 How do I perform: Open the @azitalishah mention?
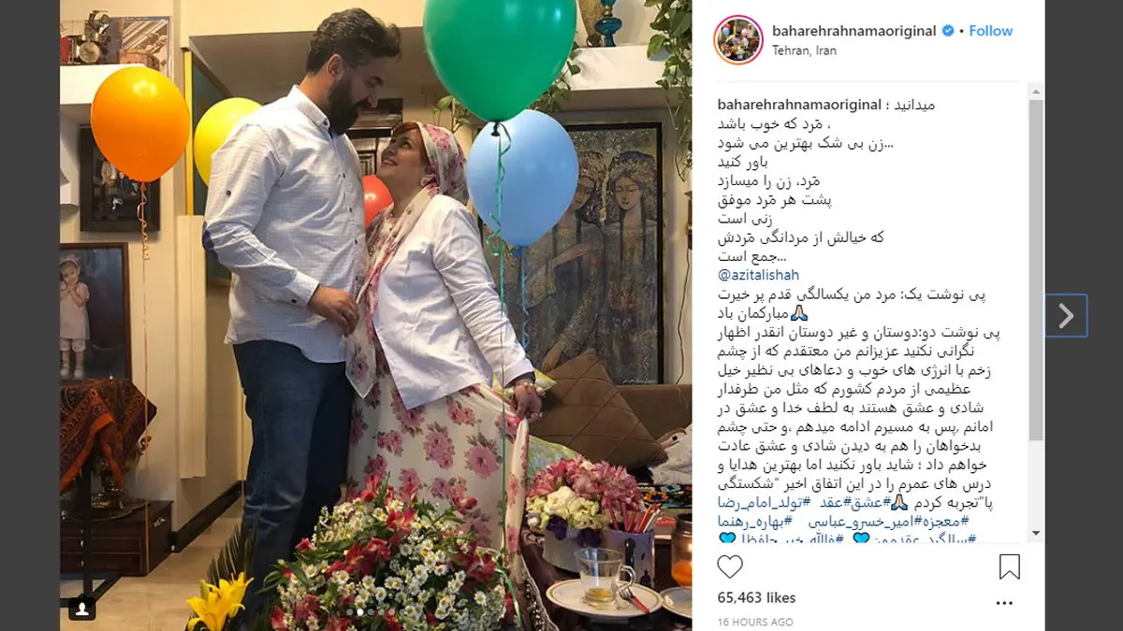[758, 276]
